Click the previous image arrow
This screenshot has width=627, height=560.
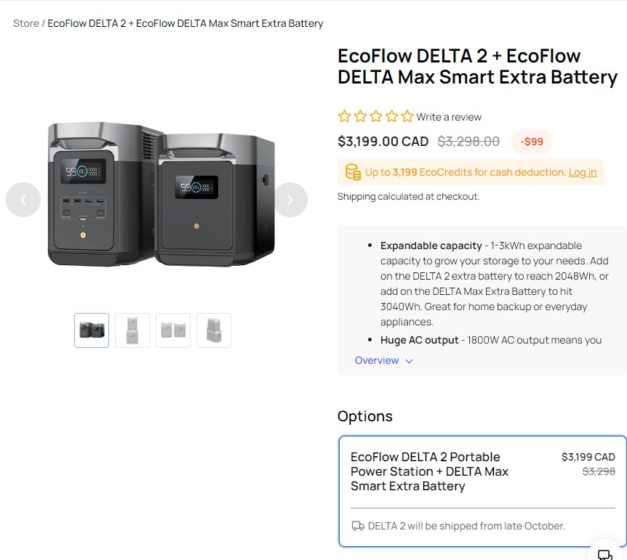23,200
